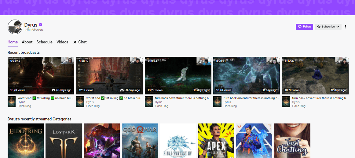Screen dimensions: 355x158
Task: Click the 'Recent broadcasts' heading
Action: 24,53
